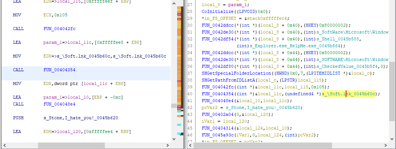The width and height of the screenshot is (396, 149).
Task: Click FUN_0042ddcc on decompiler line 34
Action: pyautogui.click(x=218, y=53)
